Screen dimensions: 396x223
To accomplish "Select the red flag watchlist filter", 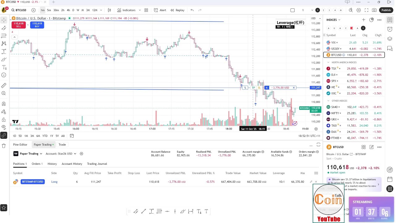I will 351,28.
